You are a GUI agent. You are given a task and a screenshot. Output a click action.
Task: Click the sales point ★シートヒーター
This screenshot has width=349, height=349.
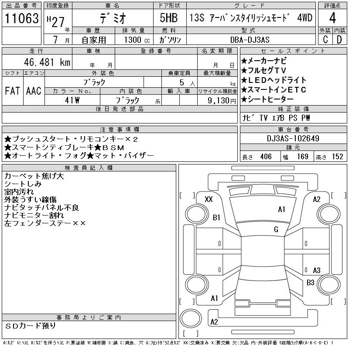tap(267, 99)
